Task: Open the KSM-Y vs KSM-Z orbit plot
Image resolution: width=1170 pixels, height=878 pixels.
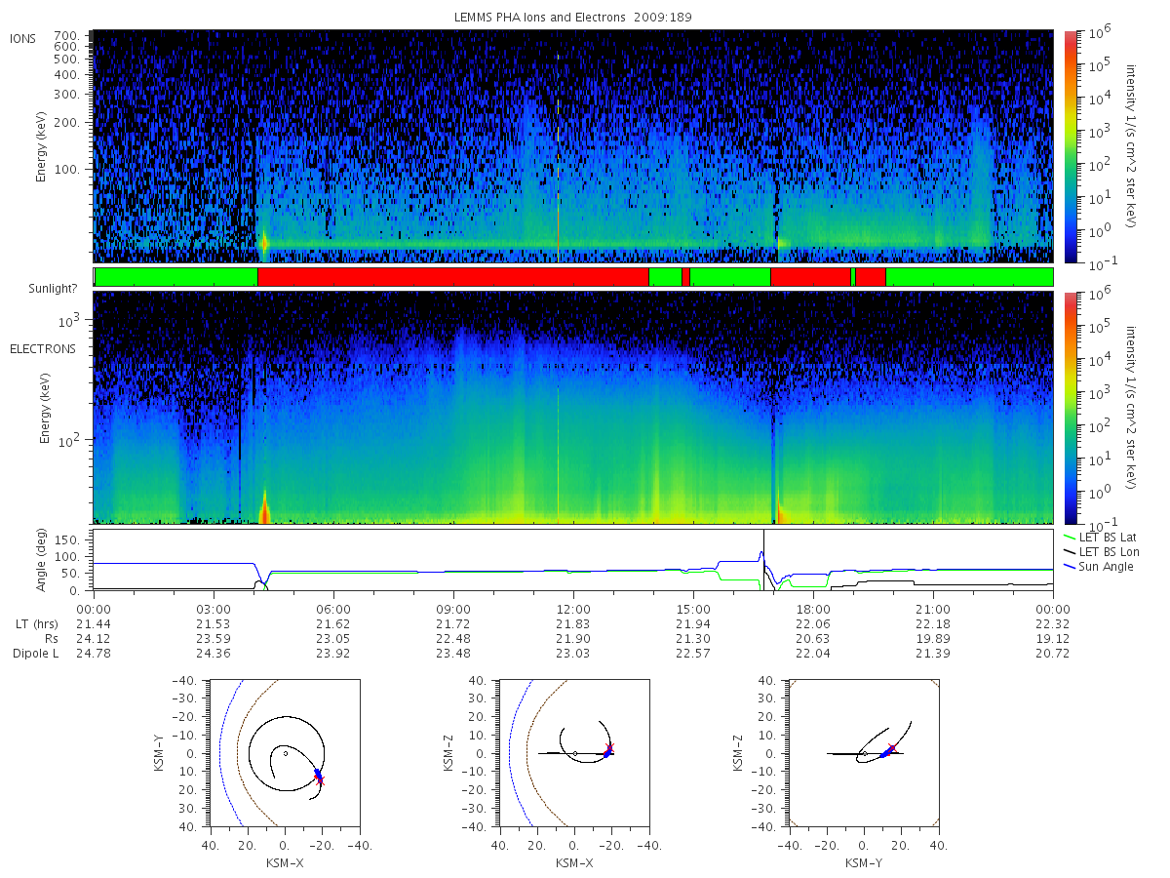Action: [x=863, y=753]
